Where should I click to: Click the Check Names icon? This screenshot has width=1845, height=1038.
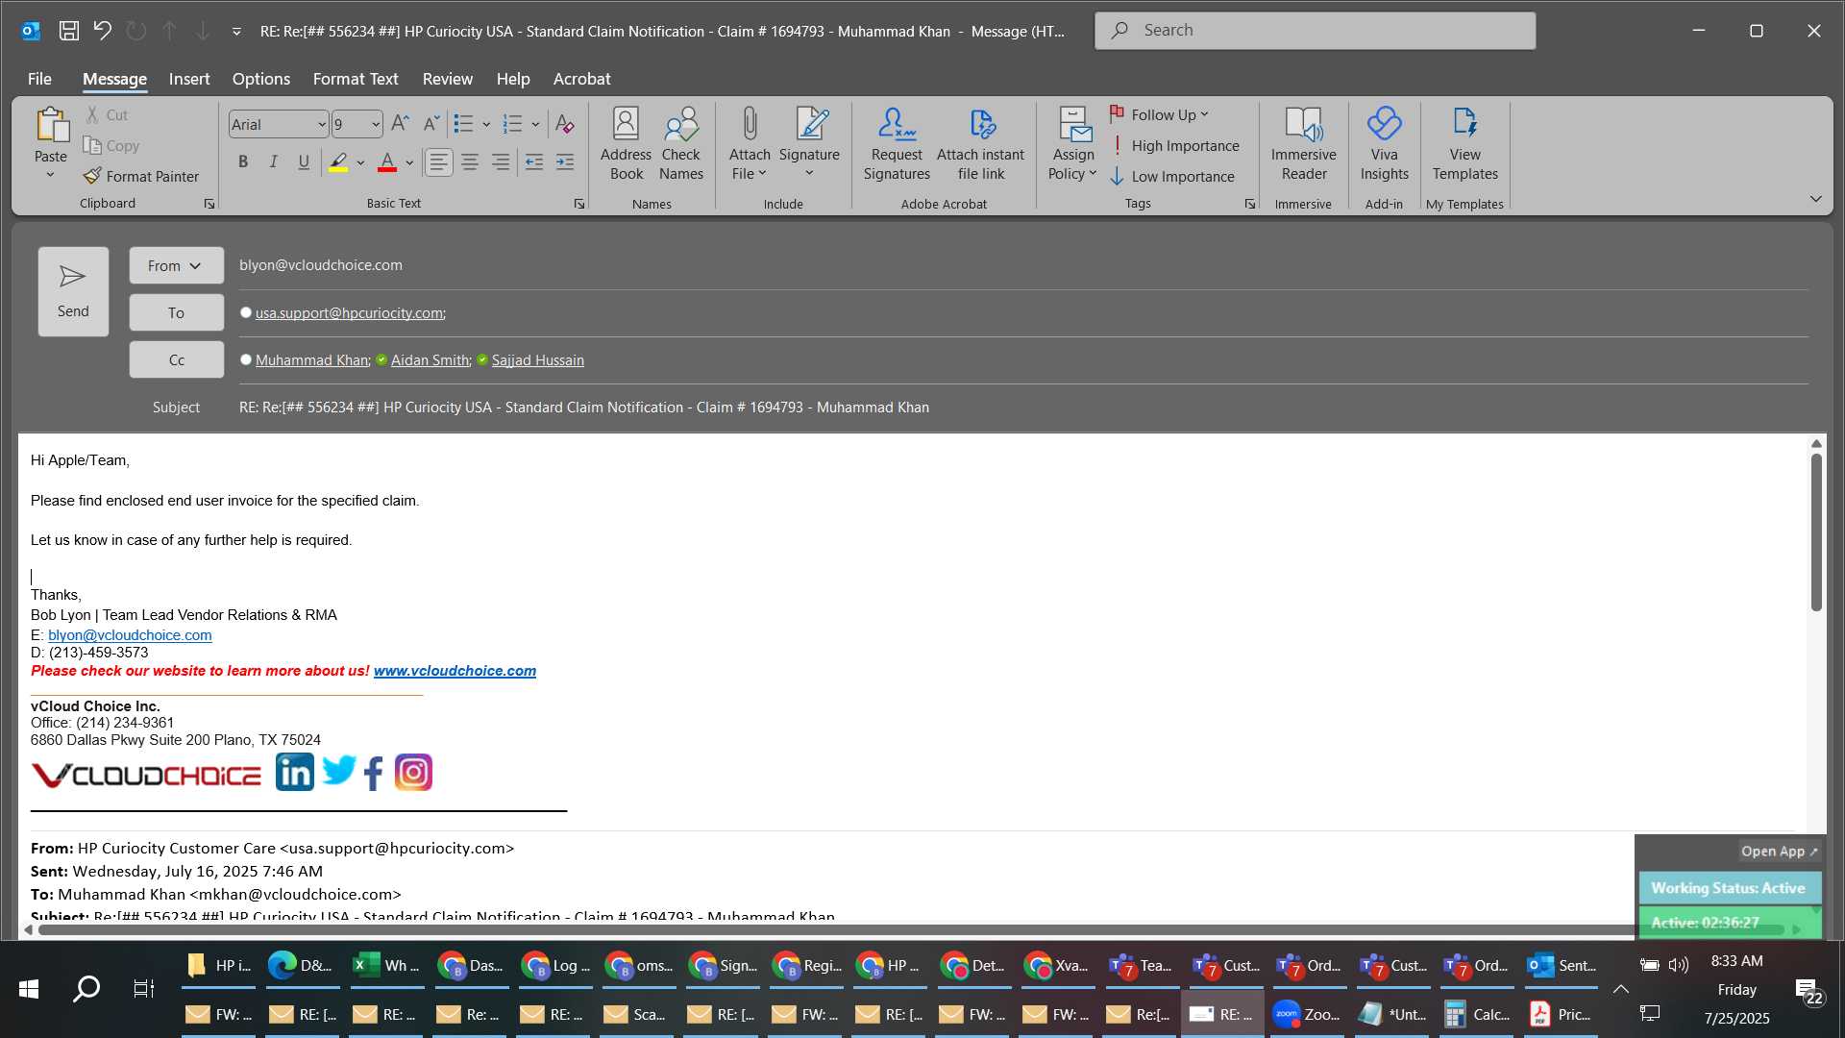tap(681, 144)
